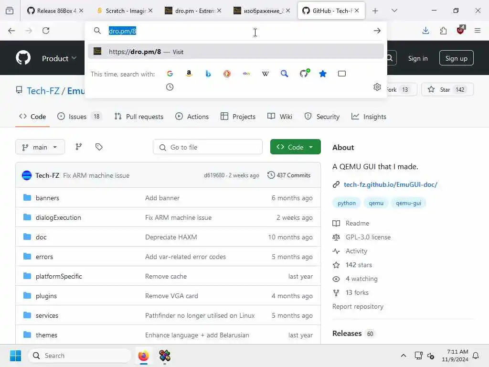Open the themes folder
489x367 pixels.
[x=46, y=335]
